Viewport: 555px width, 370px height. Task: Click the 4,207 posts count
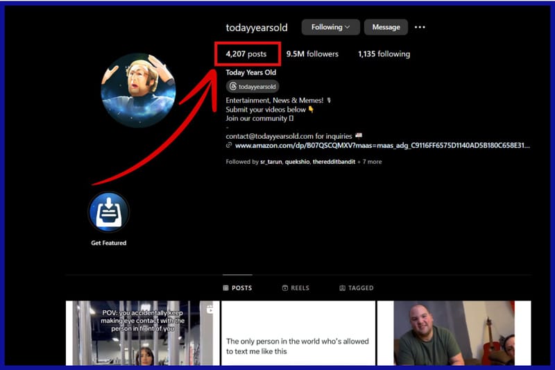click(246, 53)
